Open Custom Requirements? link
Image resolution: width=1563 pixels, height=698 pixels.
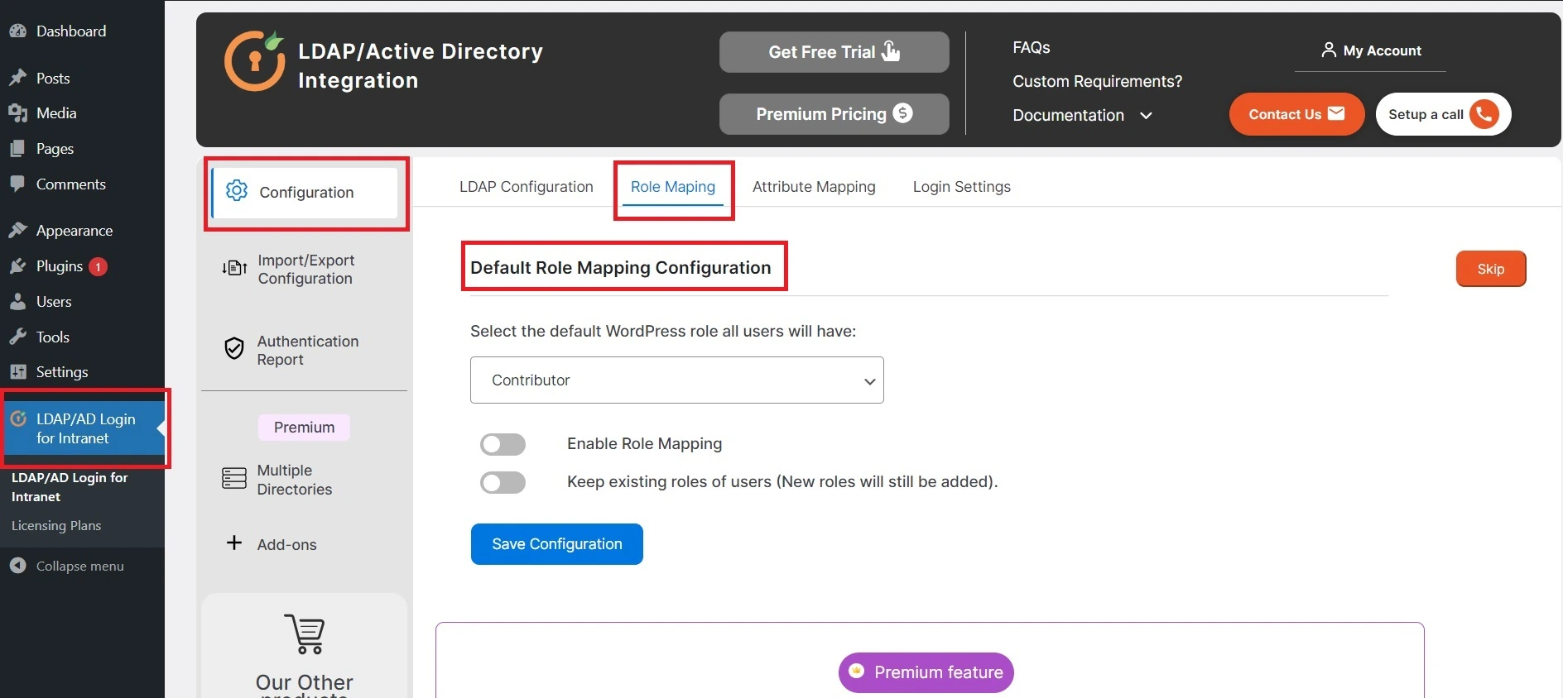point(1098,82)
